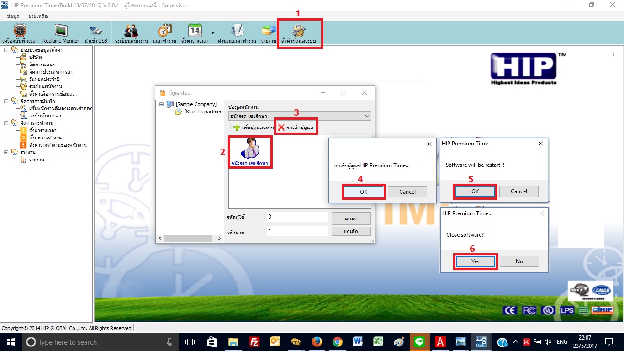Collapse the [Sample Company] node in dialog
Image resolution: width=624 pixels, height=351 pixels.
161,104
